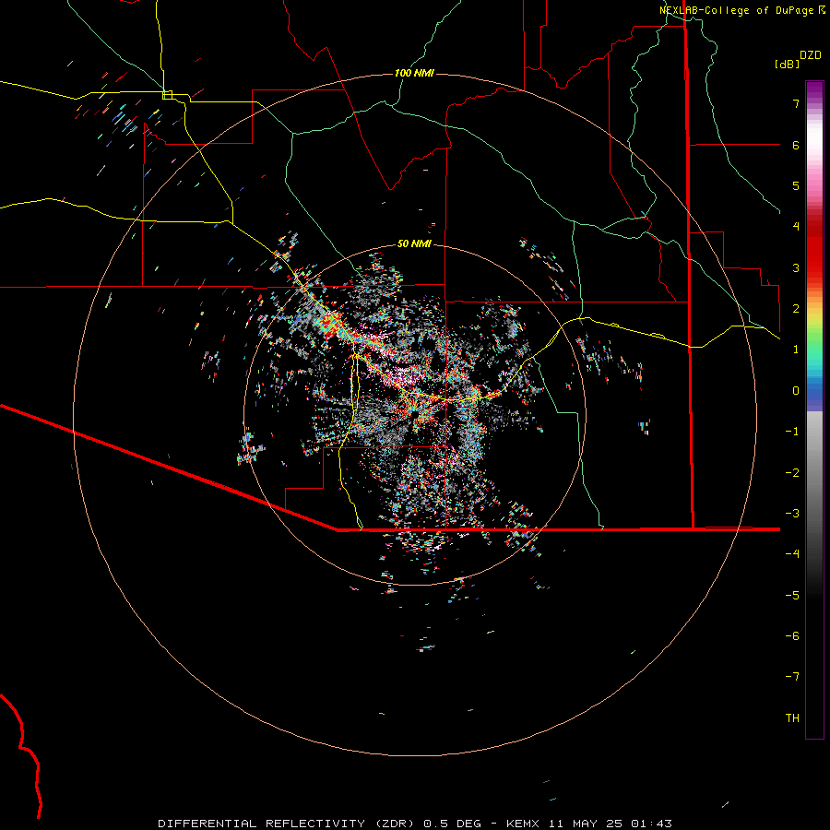Screen dimensions: 830x830
Task: Click the "100 NMI" range ring label
Action: pyautogui.click(x=414, y=73)
